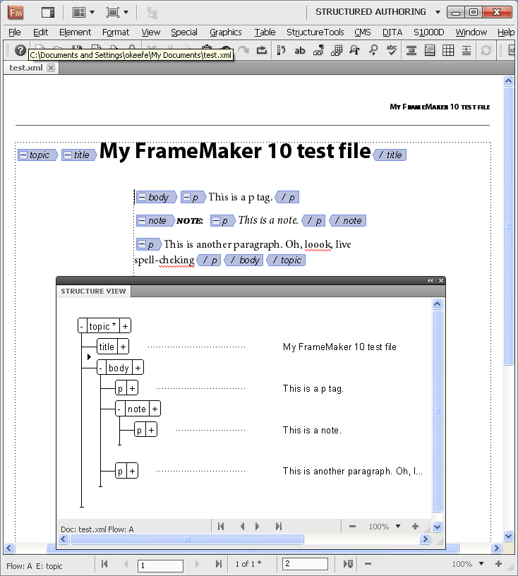Open the Special menu
This screenshot has width=518, height=576.
click(x=183, y=32)
